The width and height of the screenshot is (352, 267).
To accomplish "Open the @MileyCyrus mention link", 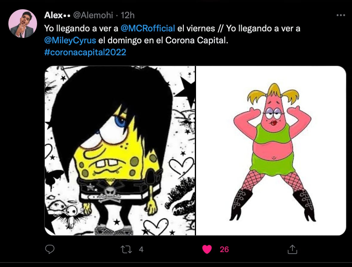I will point(70,40).
